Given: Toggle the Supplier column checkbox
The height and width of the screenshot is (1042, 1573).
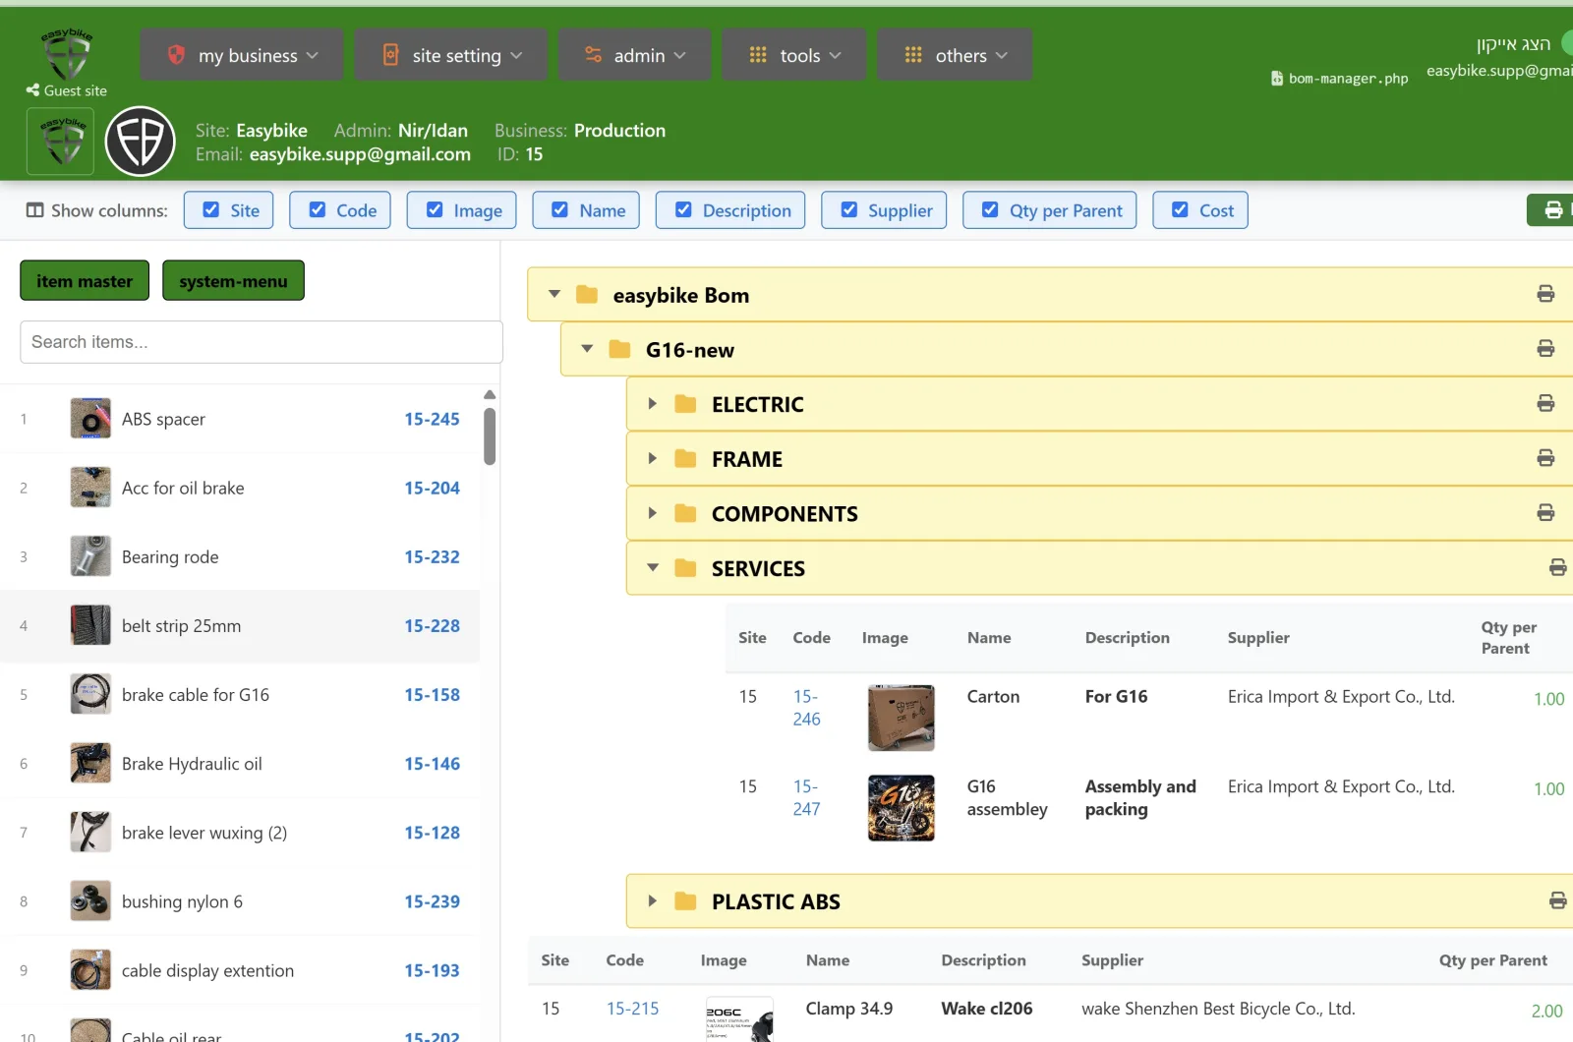Looking at the screenshot, I should click(848, 209).
